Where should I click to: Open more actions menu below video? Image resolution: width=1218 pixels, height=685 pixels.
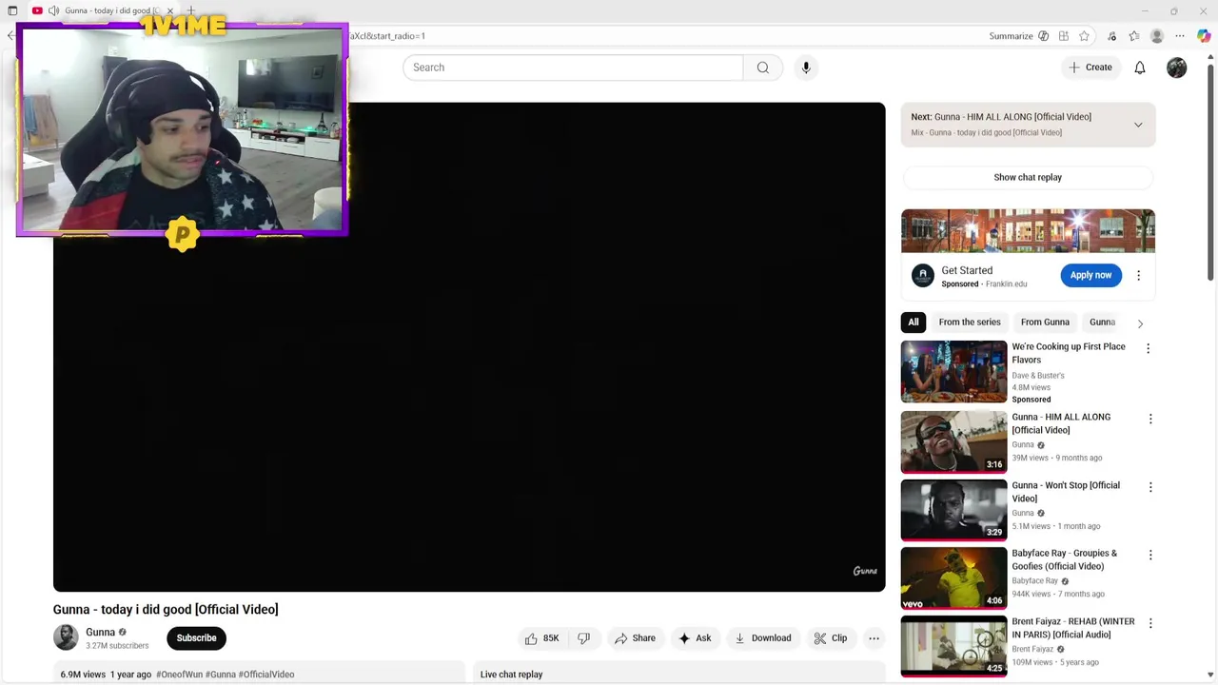click(874, 638)
